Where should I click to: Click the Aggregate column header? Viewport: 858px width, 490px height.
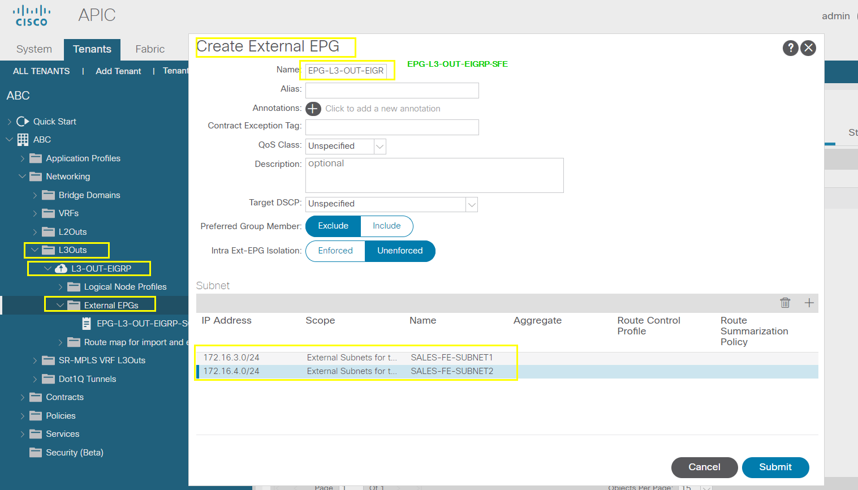[x=537, y=320]
